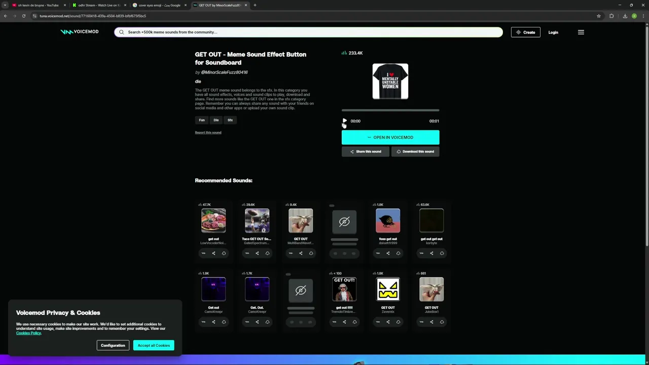This screenshot has height=365, width=649.
Task: Play Zavernix's yellow face GET OUT thumbnail
Action: coord(388,289)
